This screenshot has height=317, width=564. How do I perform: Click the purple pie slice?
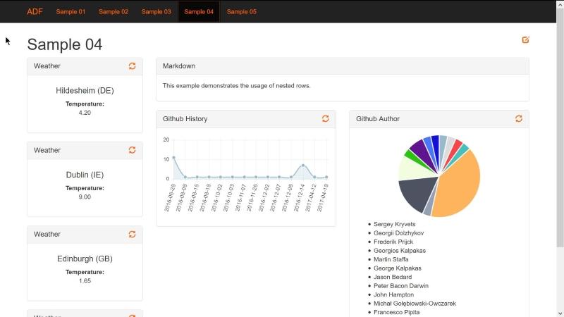[x=421, y=149]
